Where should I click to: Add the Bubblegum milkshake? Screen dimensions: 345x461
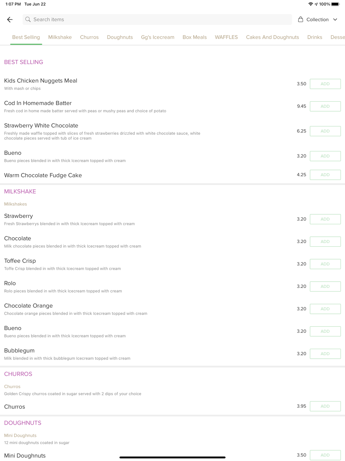[x=325, y=354]
